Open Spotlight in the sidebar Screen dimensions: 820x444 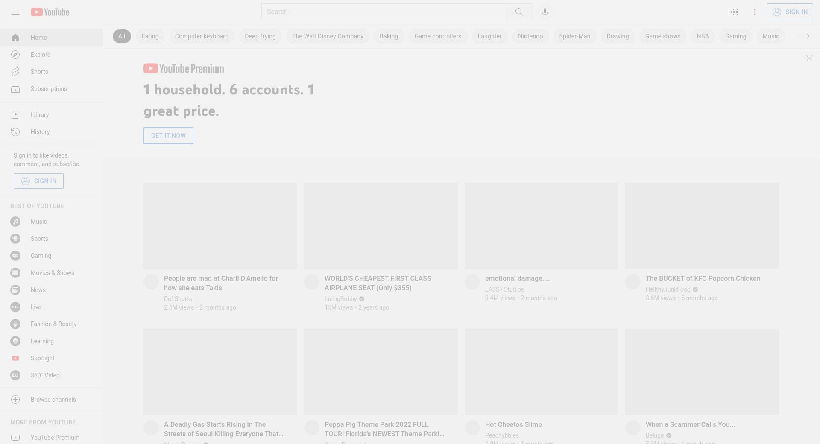[x=51, y=358]
